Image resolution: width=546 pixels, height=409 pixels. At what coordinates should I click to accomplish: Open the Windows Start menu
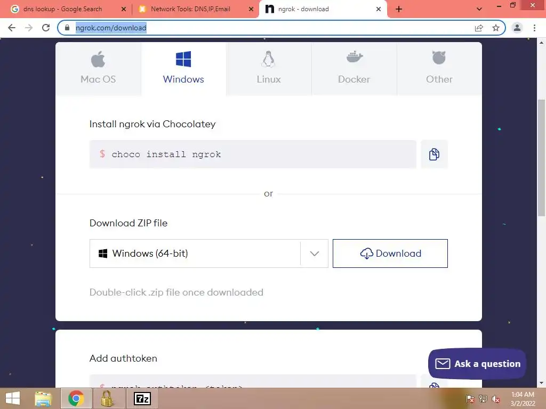[x=13, y=398]
